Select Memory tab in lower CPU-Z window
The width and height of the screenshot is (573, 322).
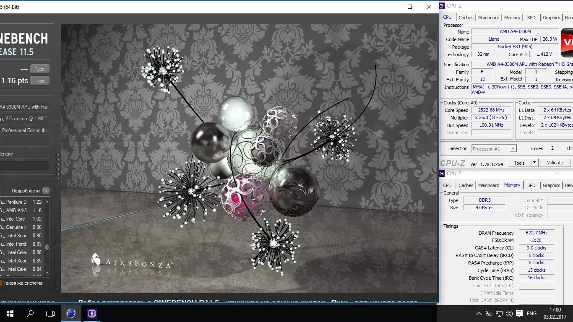512,185
